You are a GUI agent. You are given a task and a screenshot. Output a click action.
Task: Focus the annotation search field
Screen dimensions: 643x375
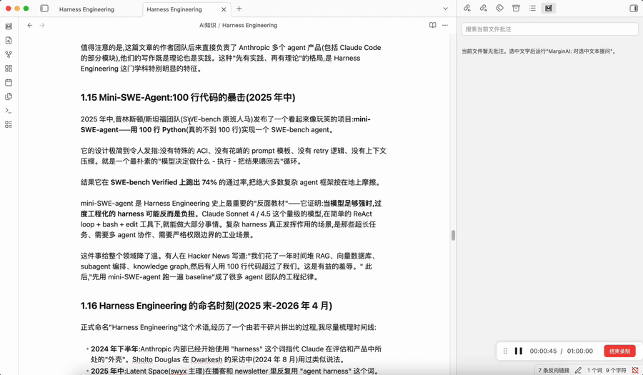click(x=550, y=29)
